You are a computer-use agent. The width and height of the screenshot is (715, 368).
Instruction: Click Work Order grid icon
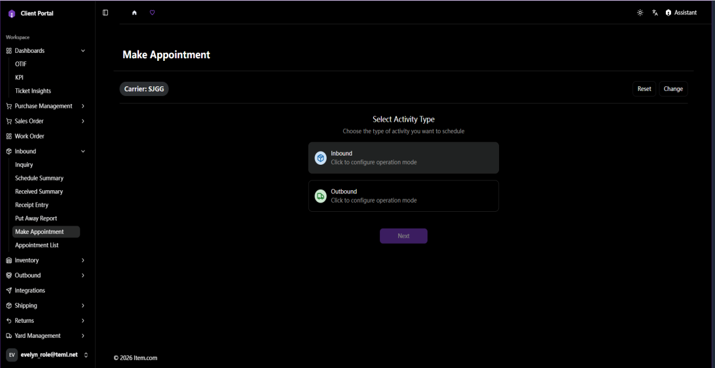(9, 136)
